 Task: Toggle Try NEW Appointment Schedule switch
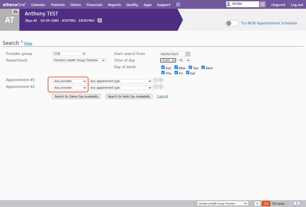232,23
